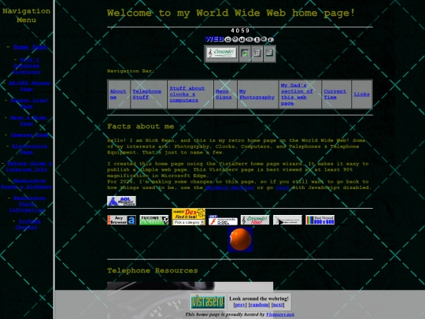This screenshot has width=425, height=319.
Task: Open 'Neon & Bldg. Page' sidebar link
Action: 29,121
